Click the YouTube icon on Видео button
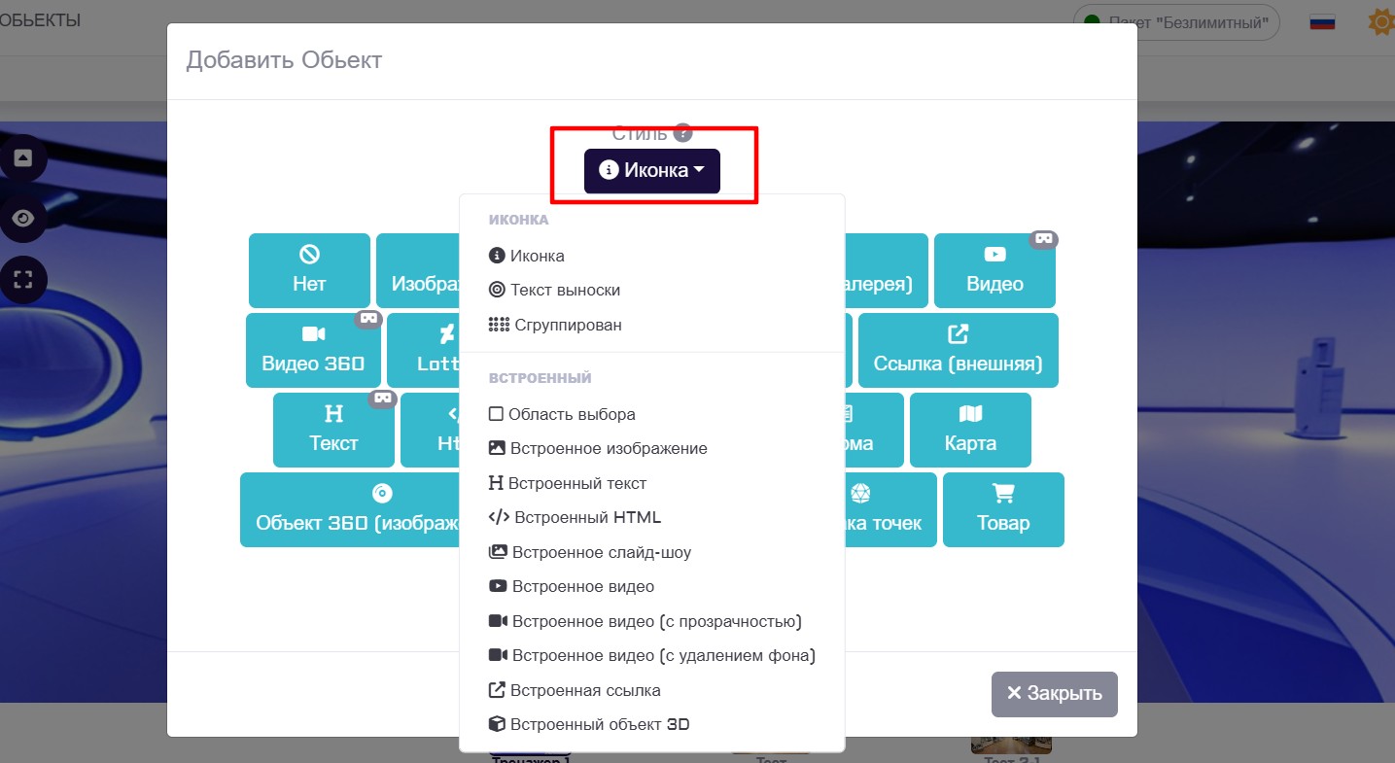The height and width of the screenshot is (763, 1395). pyautogui.click(x=994, y=255)
